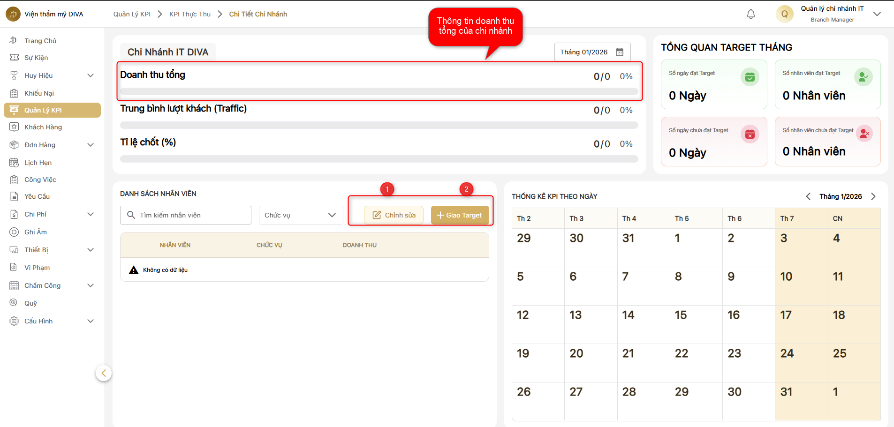Expand the Huy Hiệu submenu
Image resolution: width=894 pixels, height=427 pixels.
coord(91,75)
